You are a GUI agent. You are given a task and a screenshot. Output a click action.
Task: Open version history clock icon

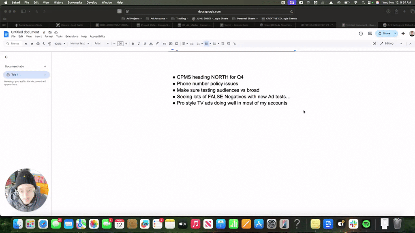point(361,34)
